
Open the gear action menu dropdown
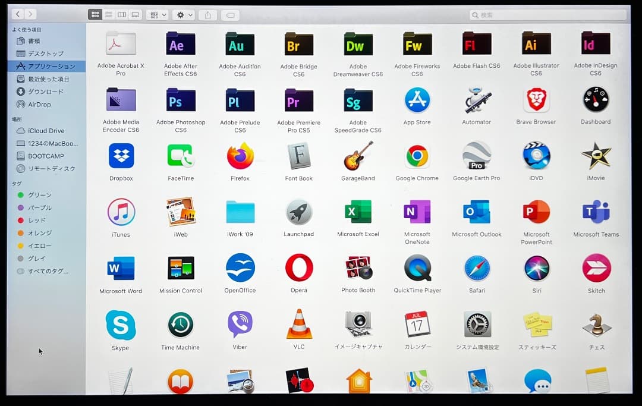point(183,15)
